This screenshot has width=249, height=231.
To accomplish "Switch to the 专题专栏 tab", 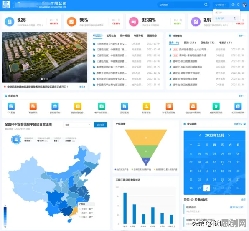I will click(x=138, y=35).
